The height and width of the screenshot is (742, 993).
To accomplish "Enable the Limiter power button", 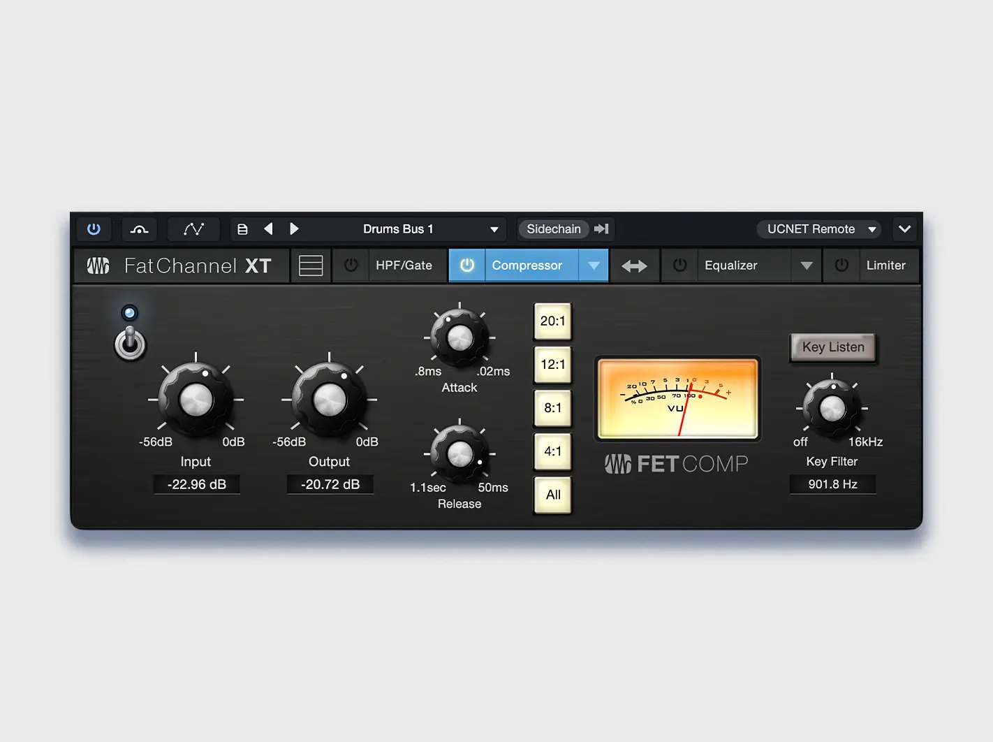I will click(x=841, y=265).
